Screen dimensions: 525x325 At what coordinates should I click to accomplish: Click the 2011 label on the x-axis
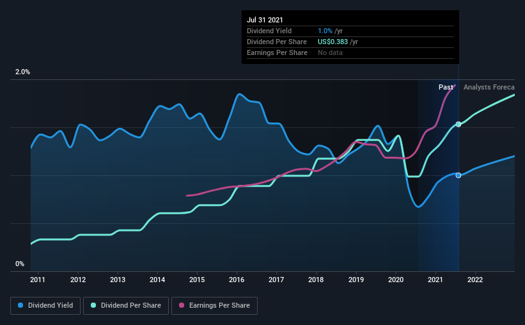[x=38, y=280]
